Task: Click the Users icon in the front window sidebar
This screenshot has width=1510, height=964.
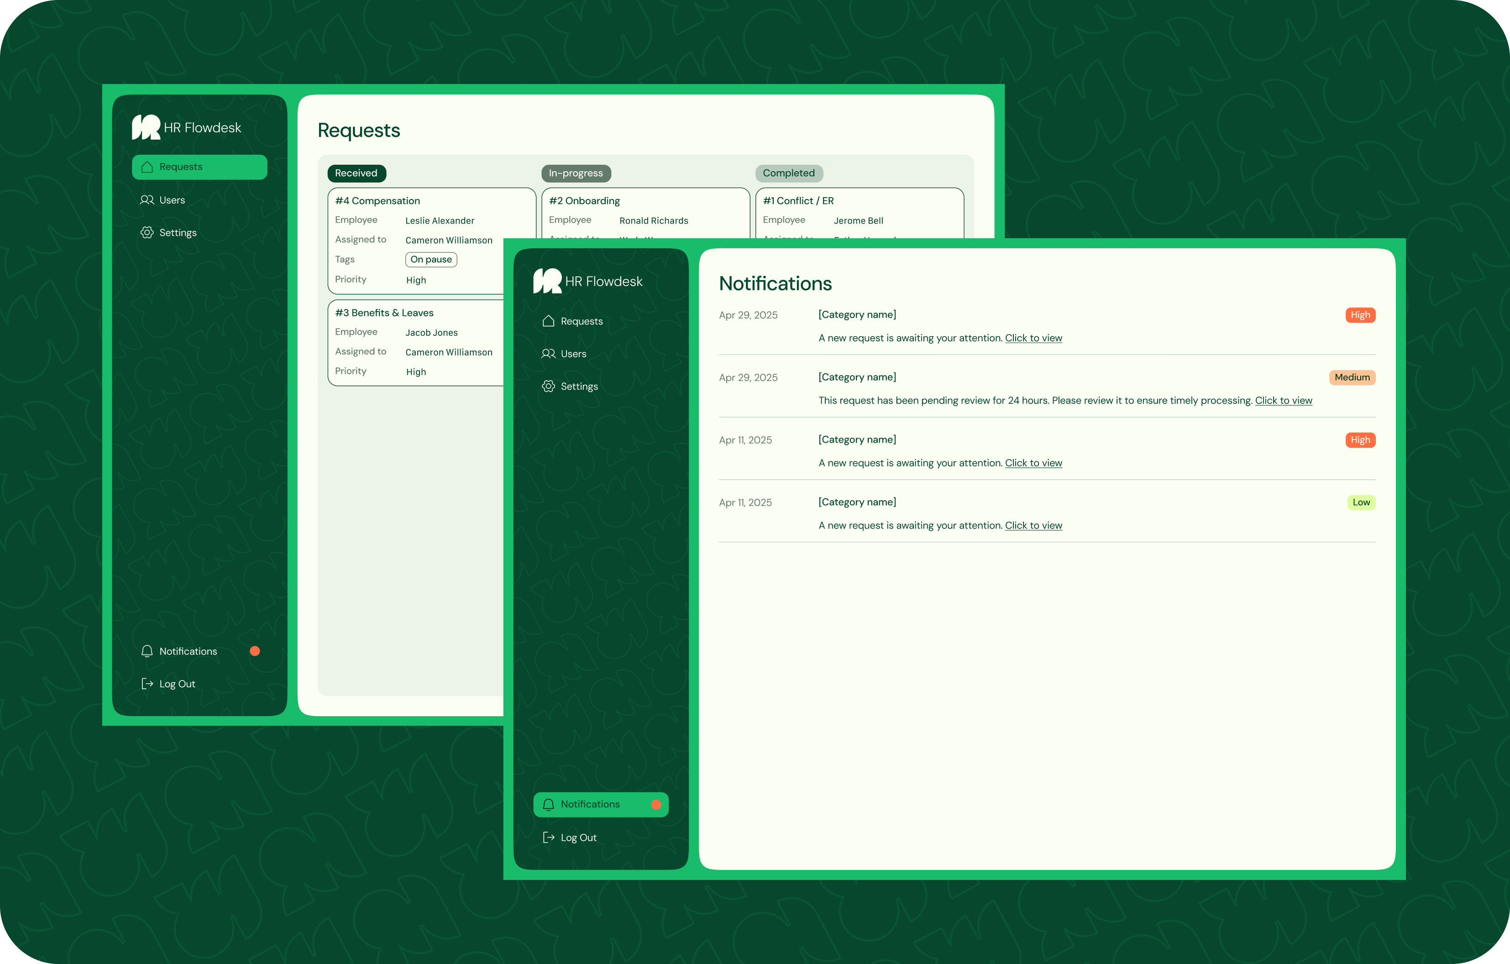Action: coord(549,354)
